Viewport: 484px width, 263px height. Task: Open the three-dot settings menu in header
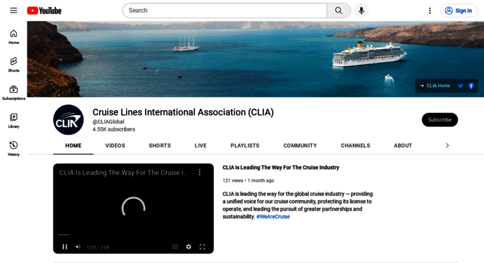pyautogui.click(x=430, y=11)
